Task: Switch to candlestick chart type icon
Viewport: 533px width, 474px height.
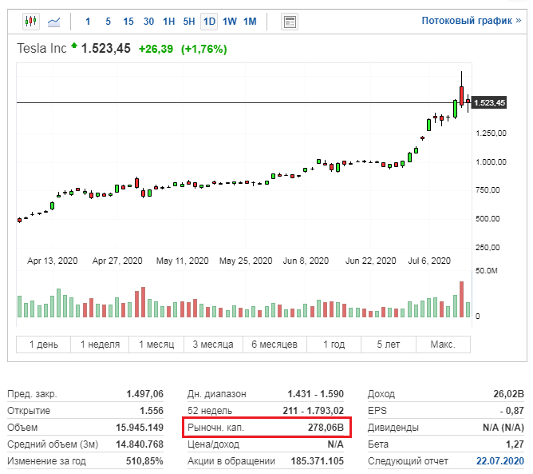Action: (31, 22)
